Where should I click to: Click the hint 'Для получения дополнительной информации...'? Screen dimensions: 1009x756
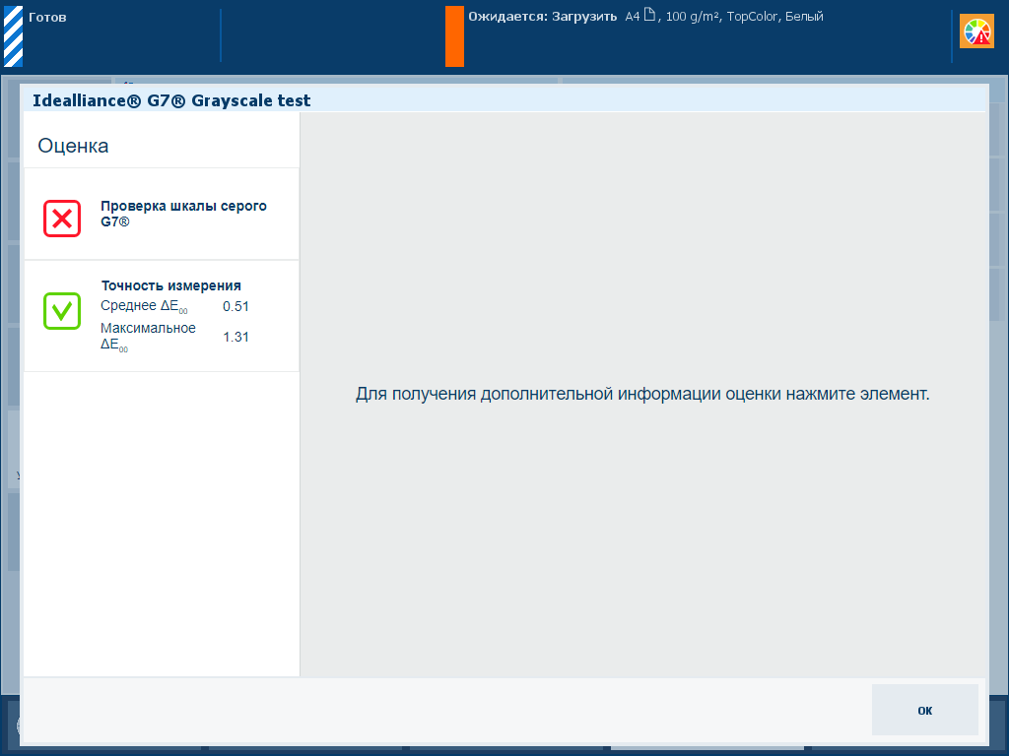click(x=642, y=394)
